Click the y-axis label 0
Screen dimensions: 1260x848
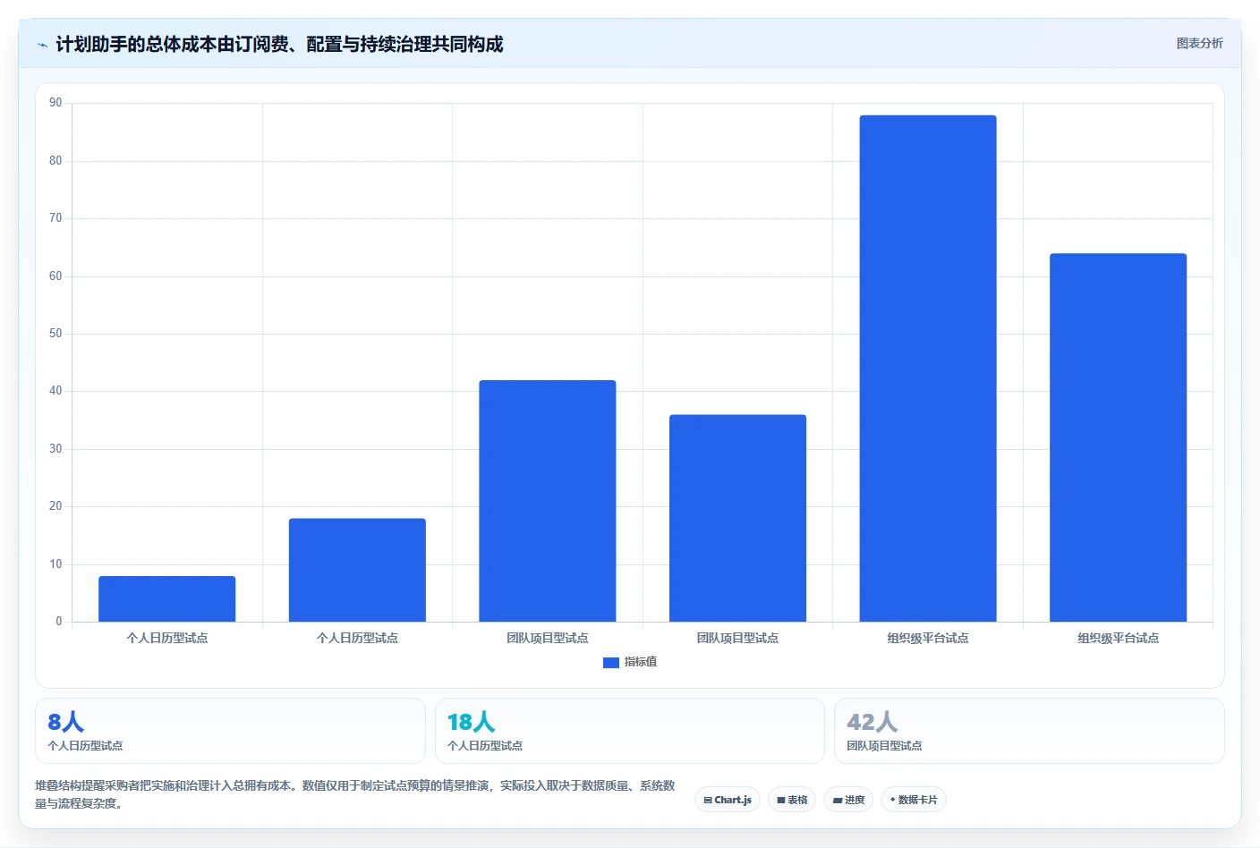point(59,621)
